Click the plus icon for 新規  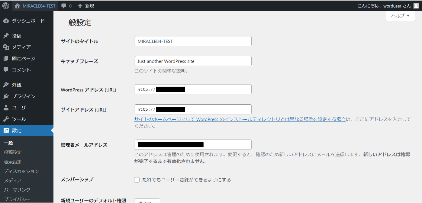pyautogui.click(x=80, y=6)
